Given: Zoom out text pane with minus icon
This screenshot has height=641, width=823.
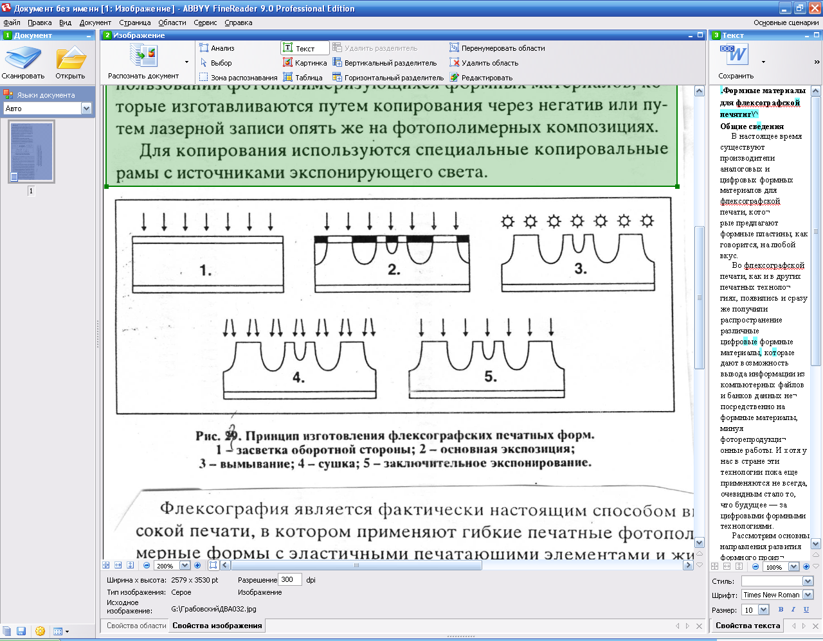Looking at the screenshot, I should click(755, 566).
